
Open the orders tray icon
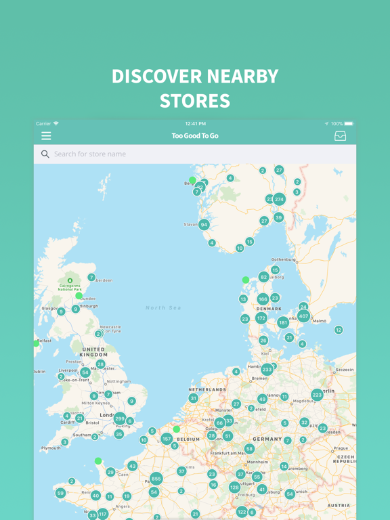[x=340, y=135]
